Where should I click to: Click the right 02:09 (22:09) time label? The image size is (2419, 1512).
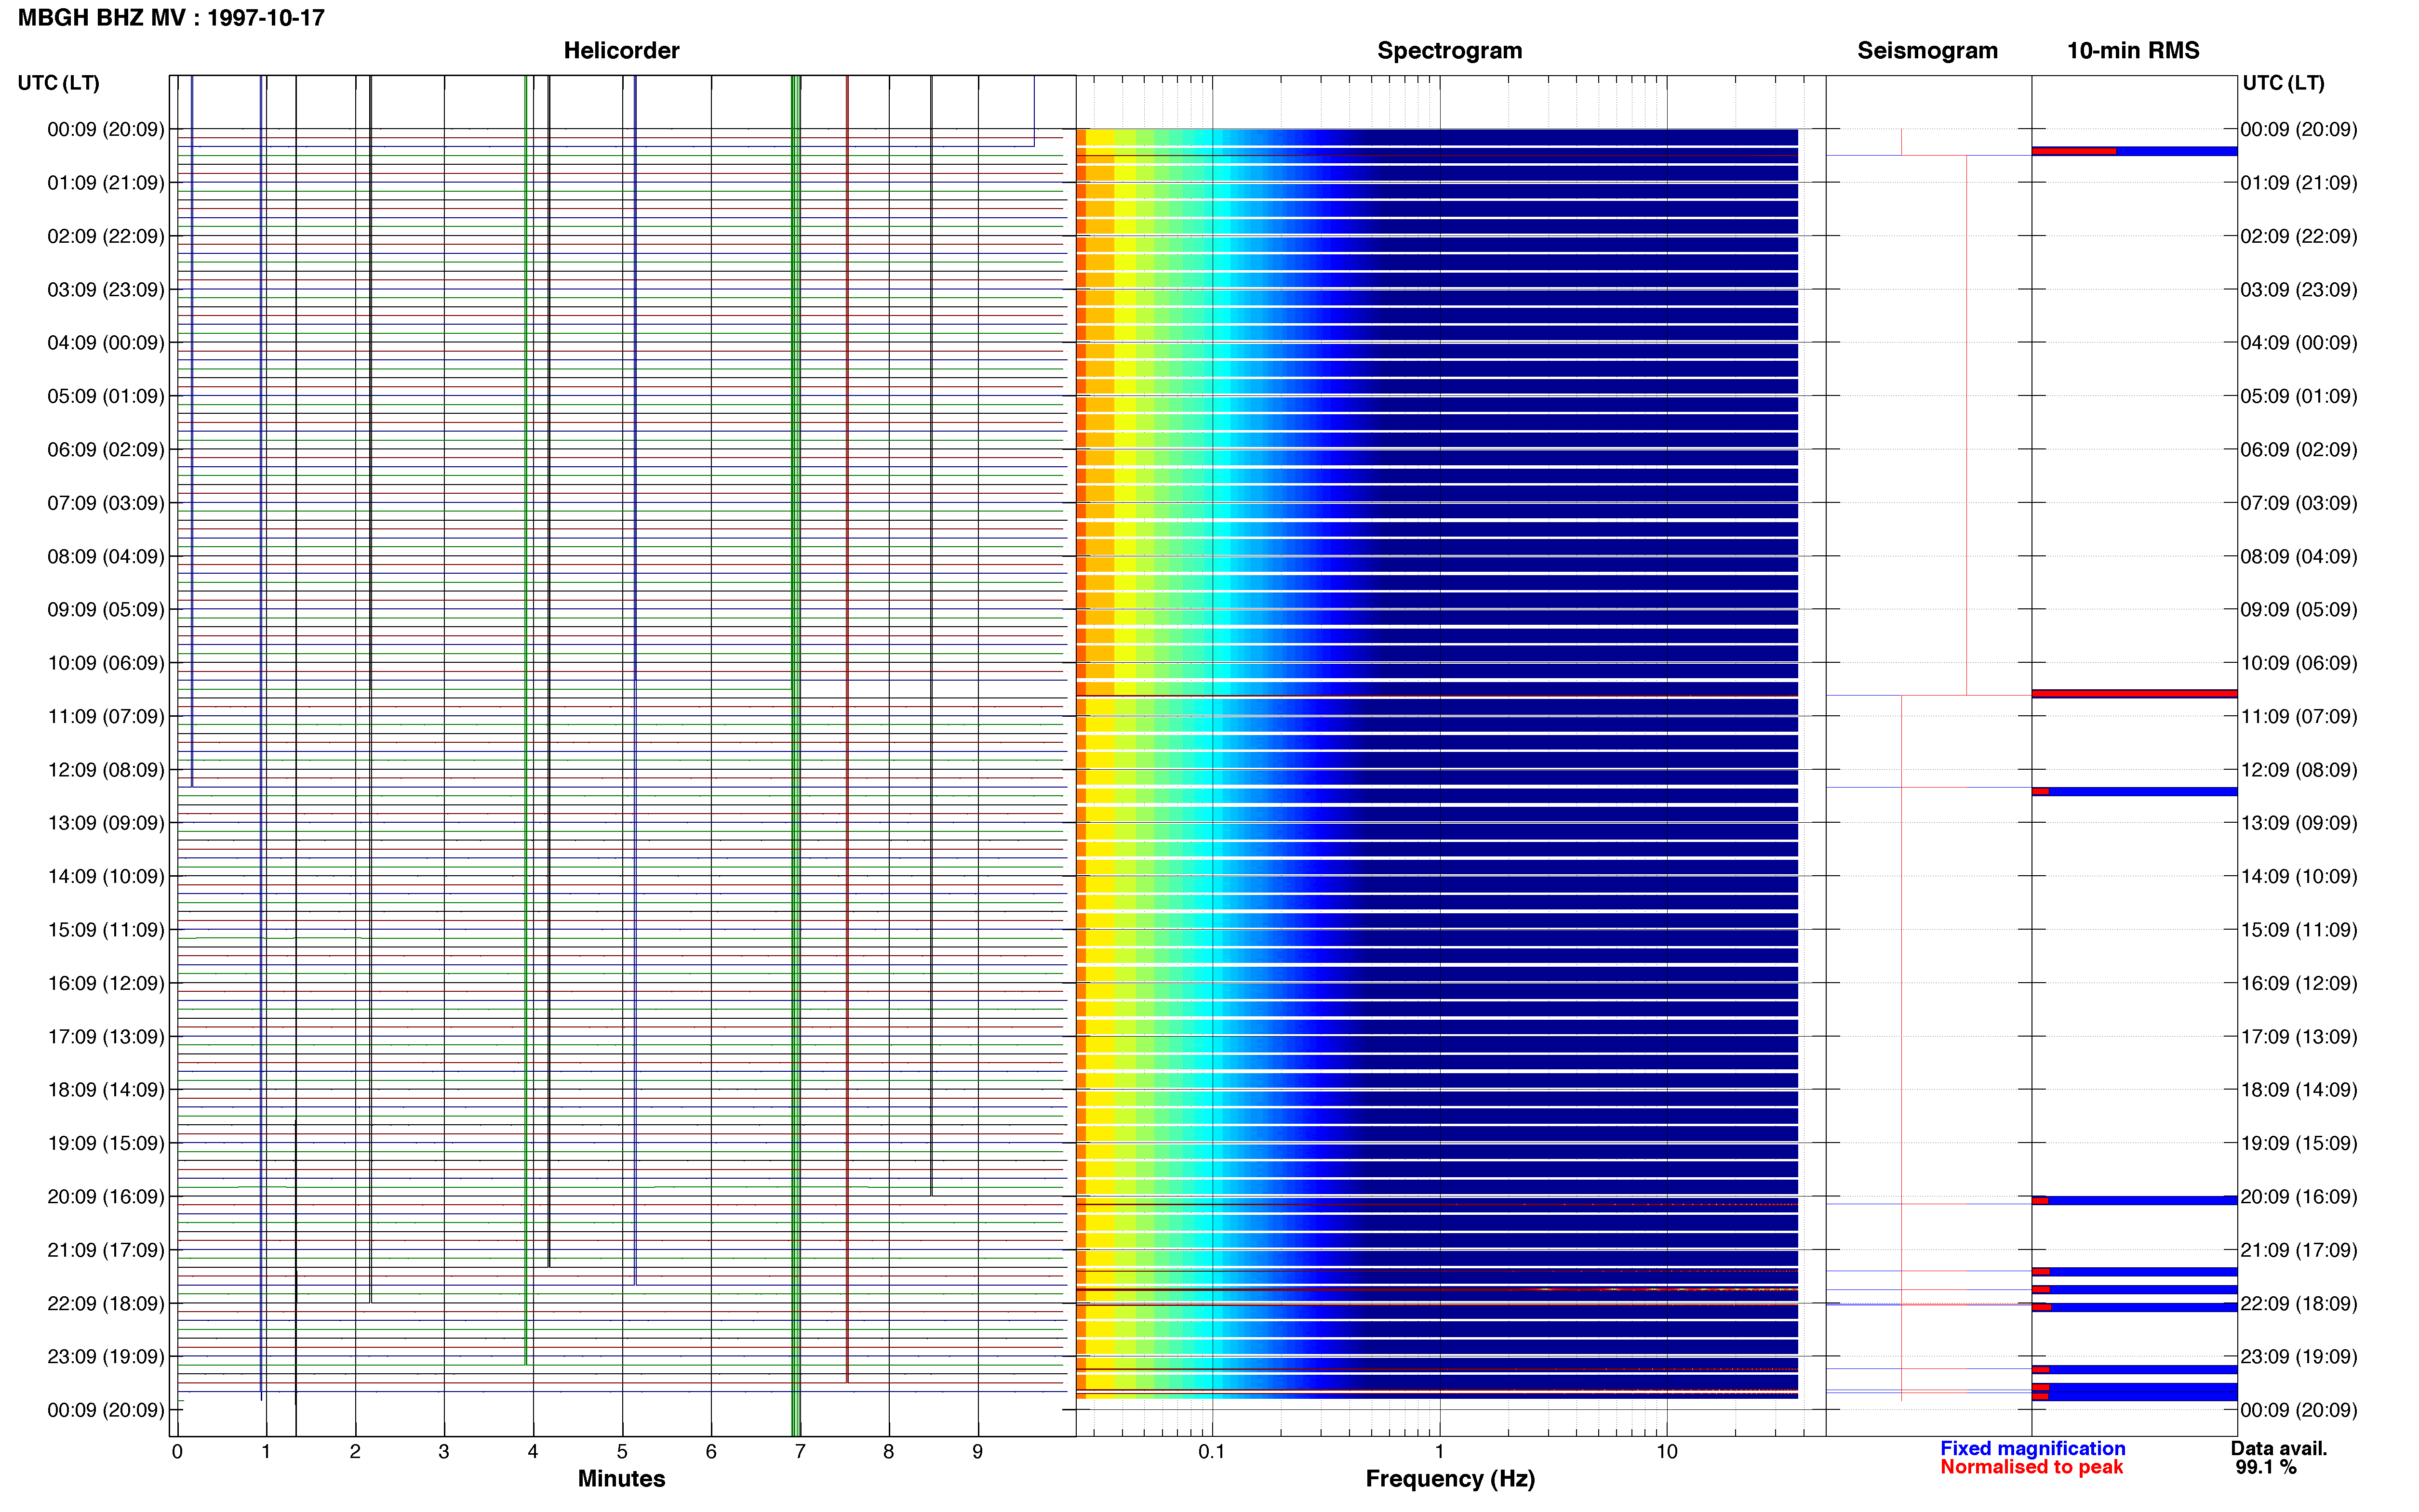click(2299, 236)
